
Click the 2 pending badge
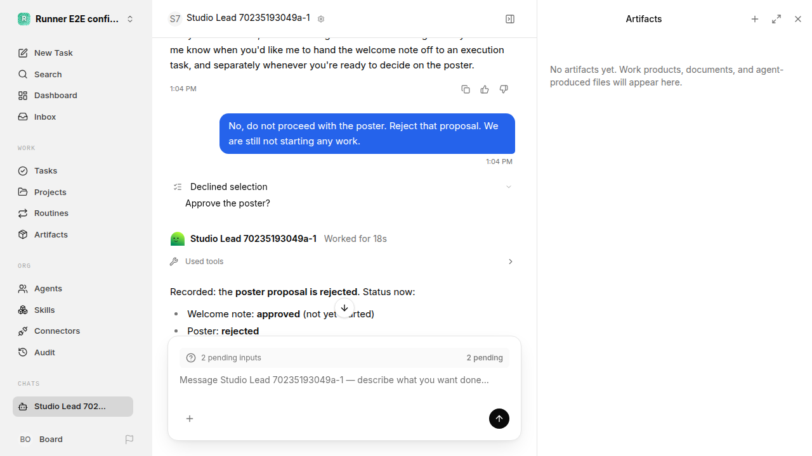[485, 358]
